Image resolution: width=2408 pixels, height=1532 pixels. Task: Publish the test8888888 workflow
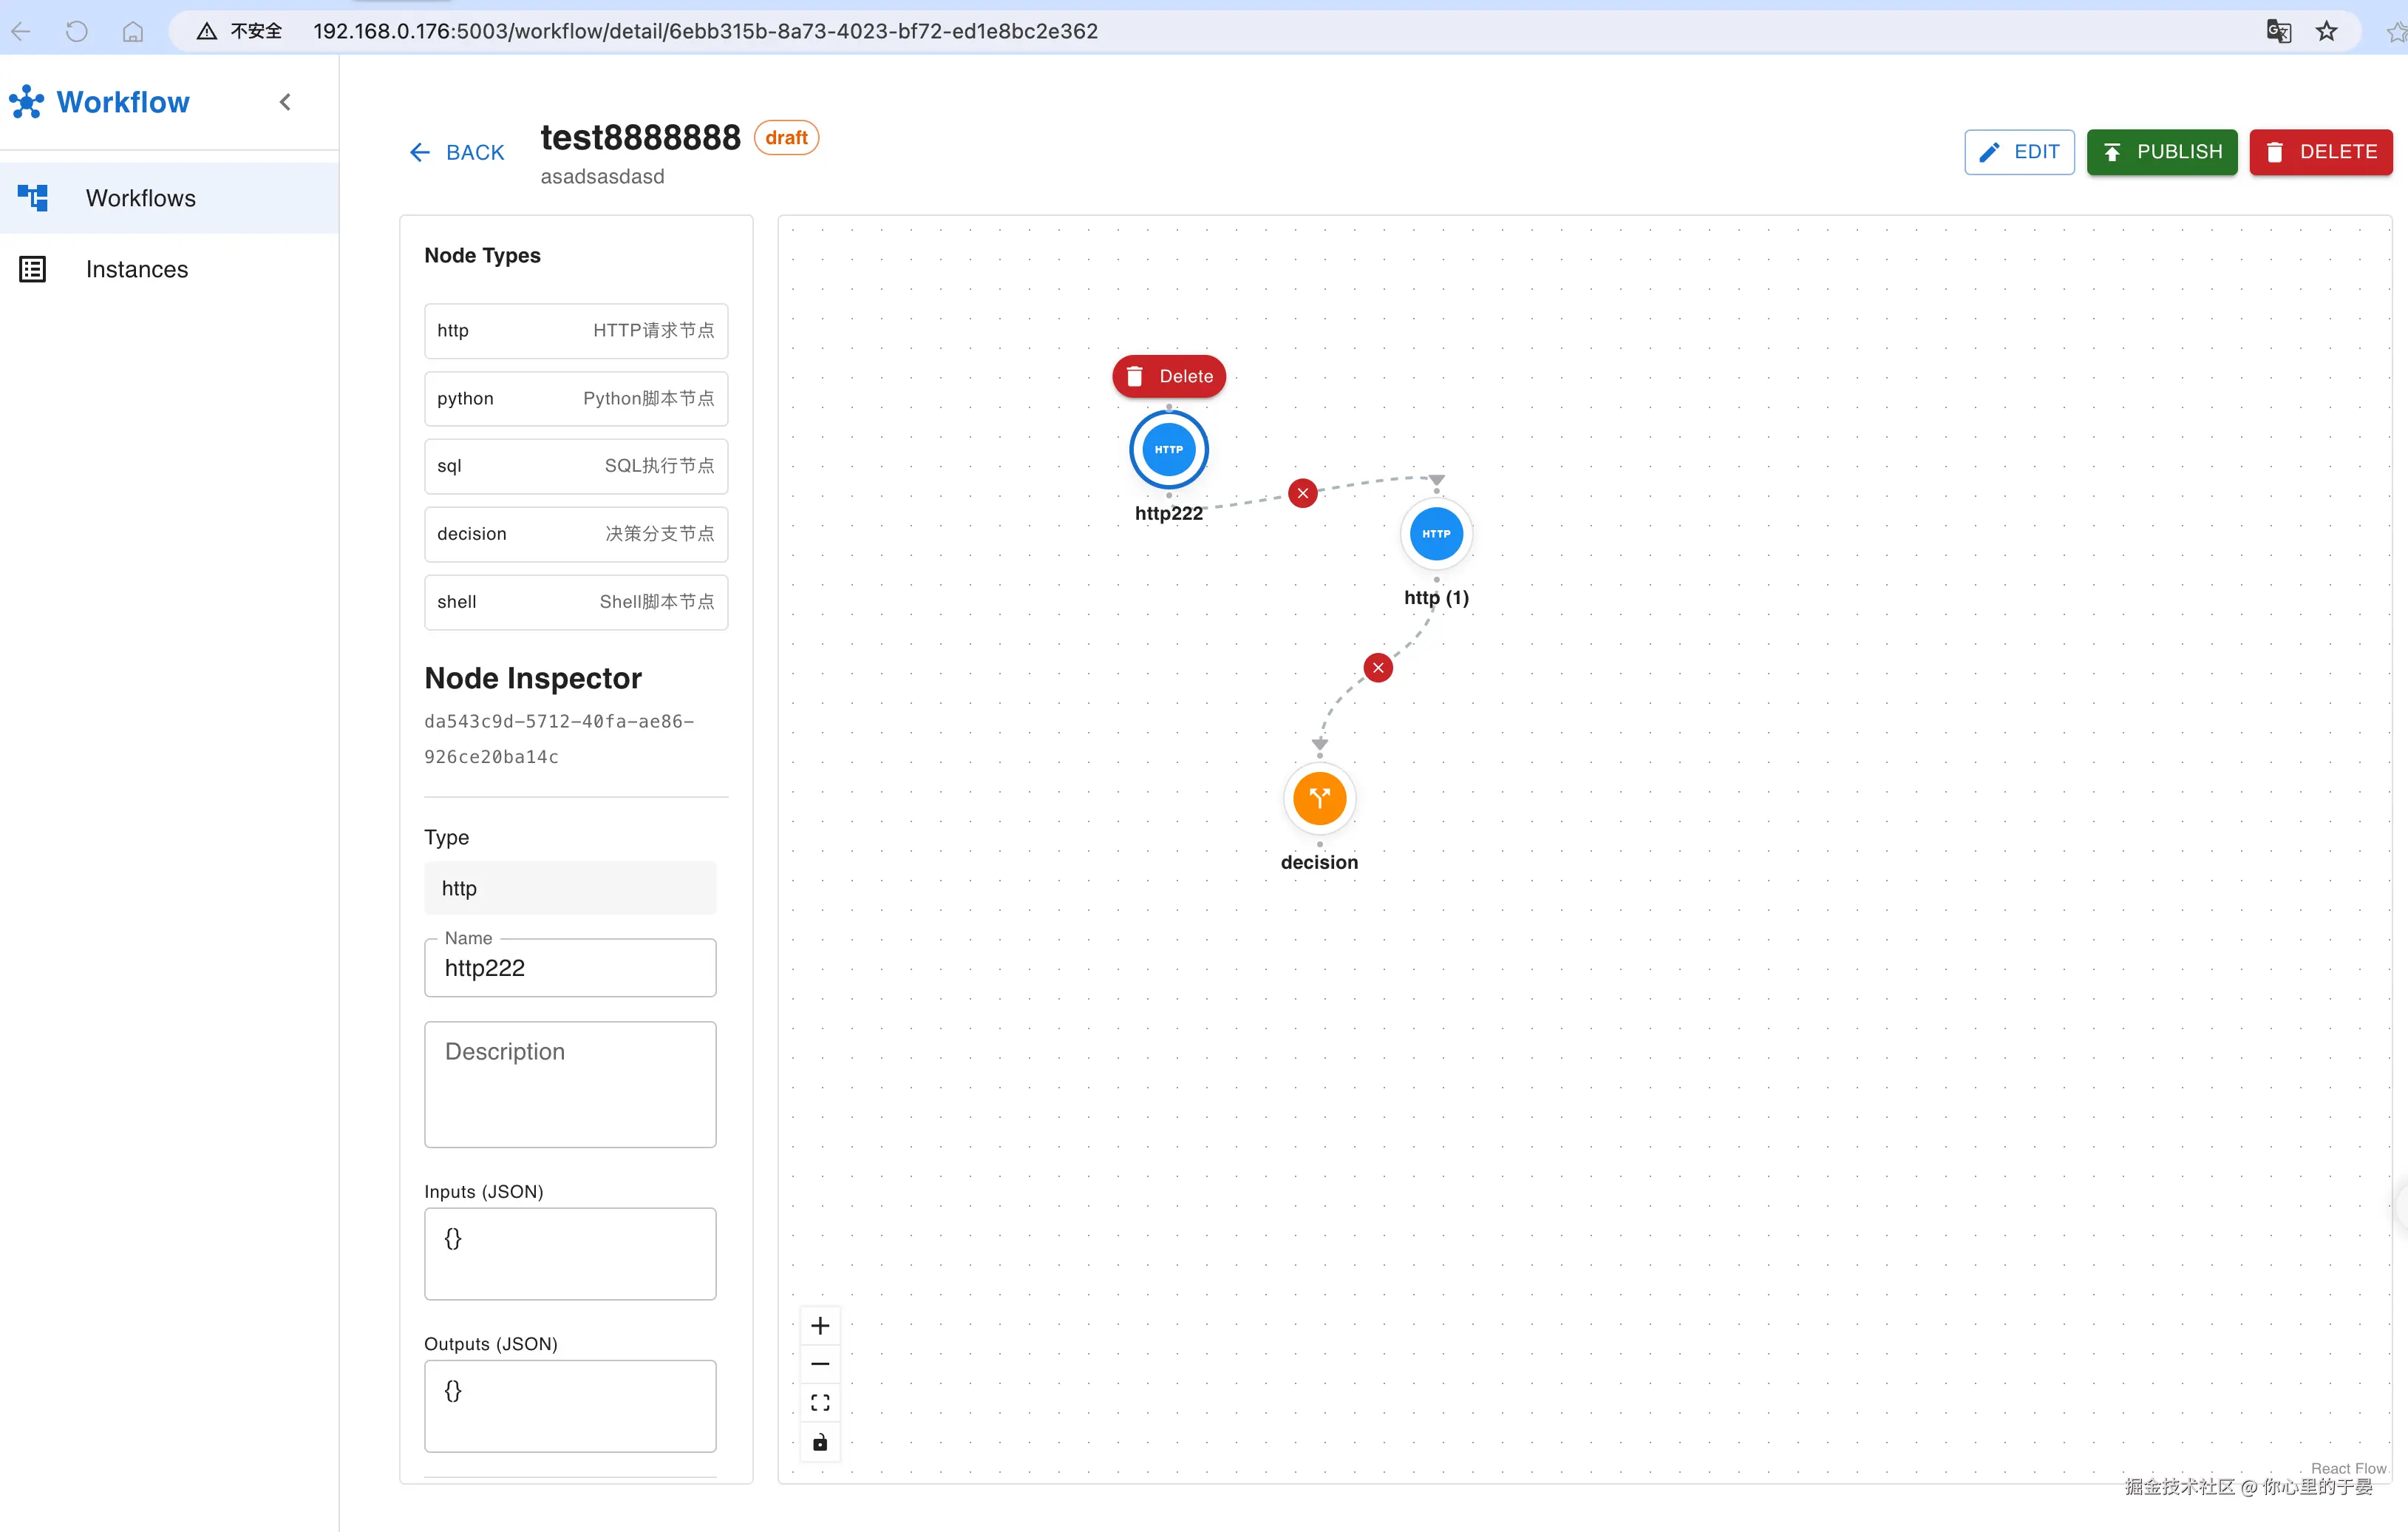(2161, 152)
